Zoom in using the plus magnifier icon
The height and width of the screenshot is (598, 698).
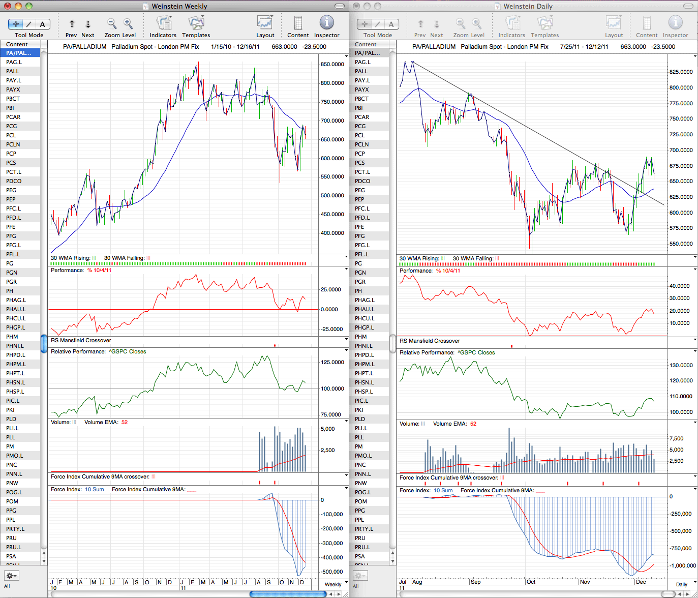click(x=128, y=23)
